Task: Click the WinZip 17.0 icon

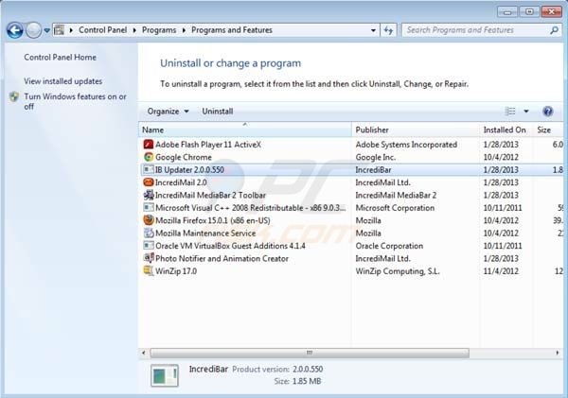Action: tap(149, 270)
